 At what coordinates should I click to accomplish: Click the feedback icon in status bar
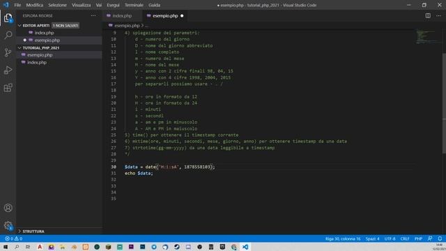click(430, 238)
